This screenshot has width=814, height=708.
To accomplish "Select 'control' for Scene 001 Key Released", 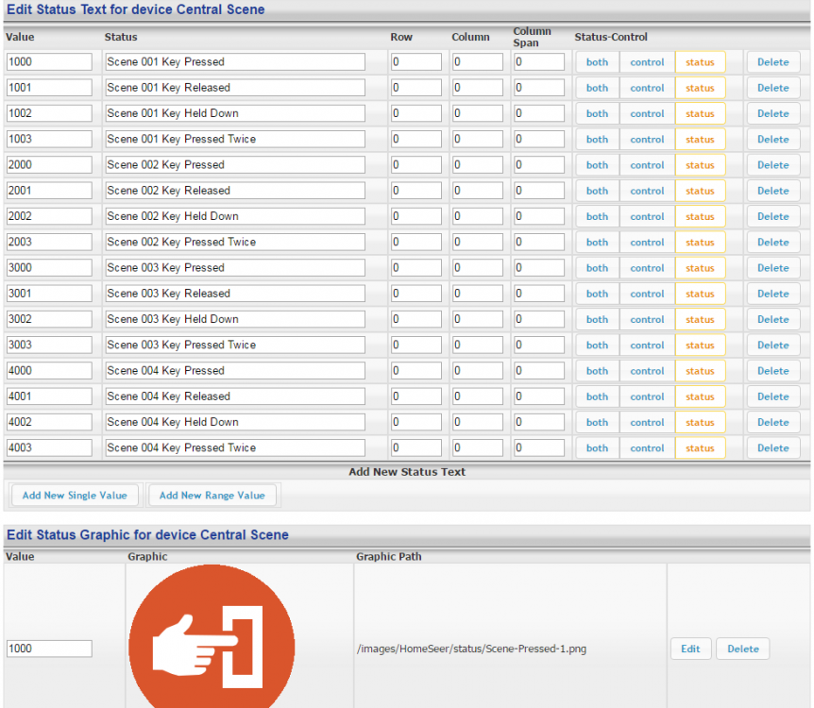I will (x=647, y=88).
